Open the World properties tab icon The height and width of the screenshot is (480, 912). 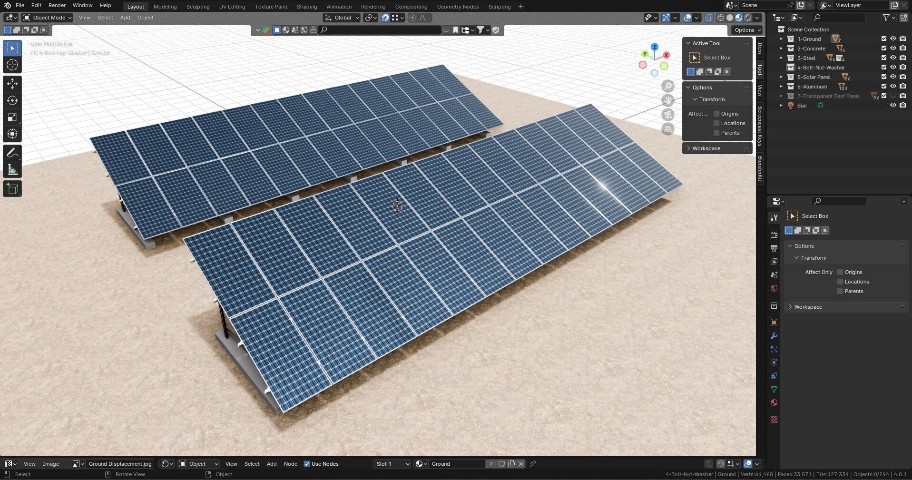[x=774, y=288]
